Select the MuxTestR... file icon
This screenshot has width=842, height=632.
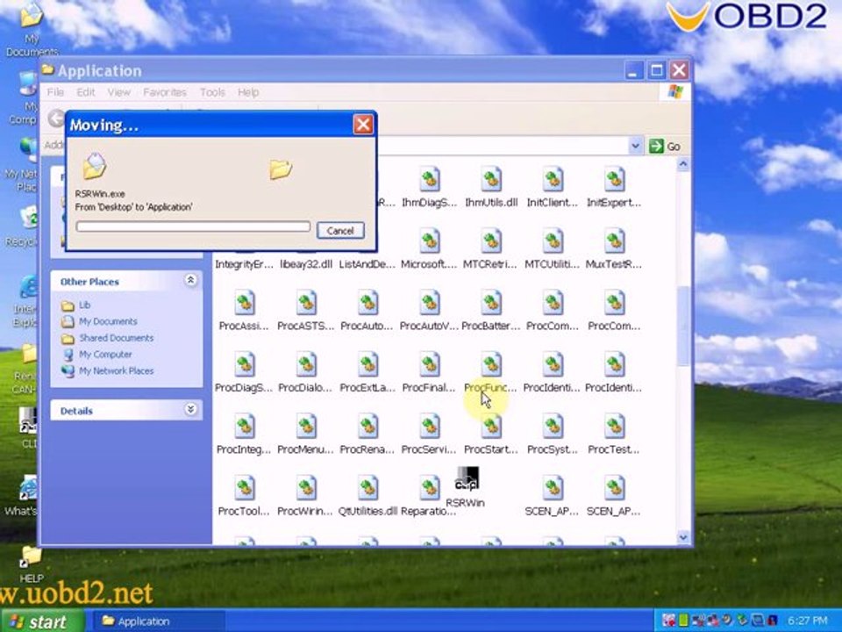pyautogui.click(x=614, y=241)
